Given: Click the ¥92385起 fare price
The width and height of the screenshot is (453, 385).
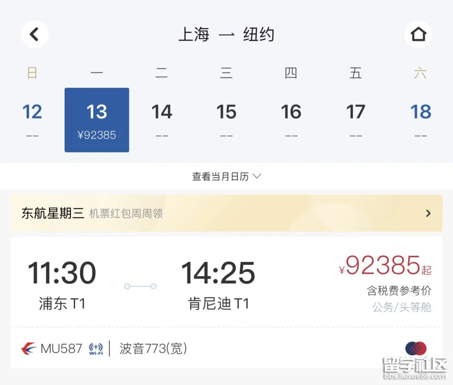Looking at the screenshot, I should 385,265.
